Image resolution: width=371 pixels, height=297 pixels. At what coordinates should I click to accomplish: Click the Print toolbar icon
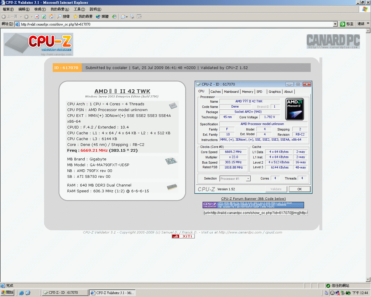point(132,17)
